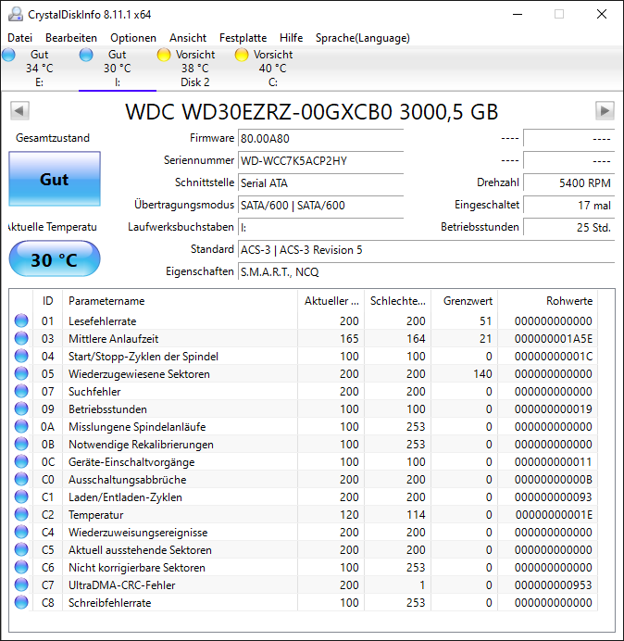Click status icon for Notwendige Rekalibrierungen row
Image resolution: width=624 pixels, height=641 pixels.
21,444
